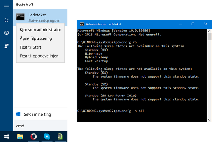Click the scroll down arrow in Ledetekst
This screenshot has width=212, height=142.
209,120
